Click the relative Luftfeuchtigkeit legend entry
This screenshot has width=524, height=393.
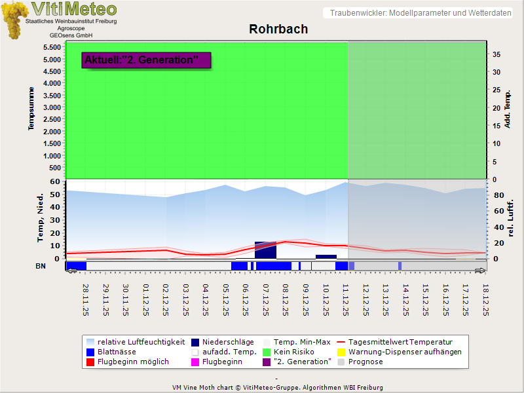(x=134, y=342)
